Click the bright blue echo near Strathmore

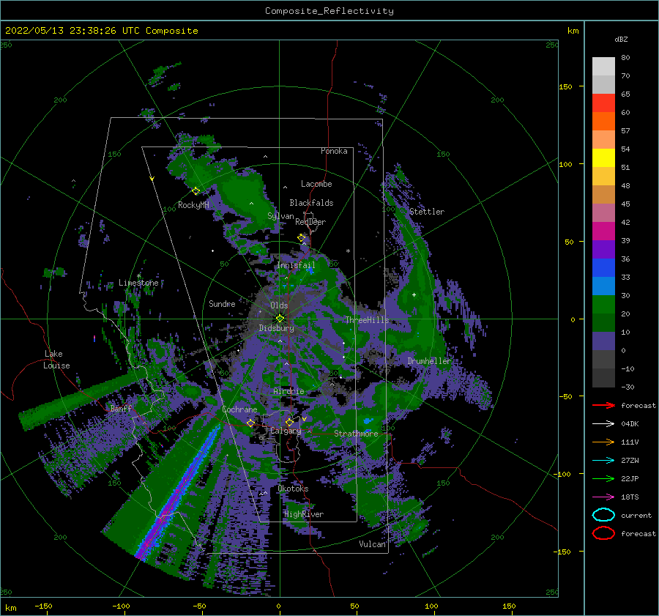[x=368, y=420]
